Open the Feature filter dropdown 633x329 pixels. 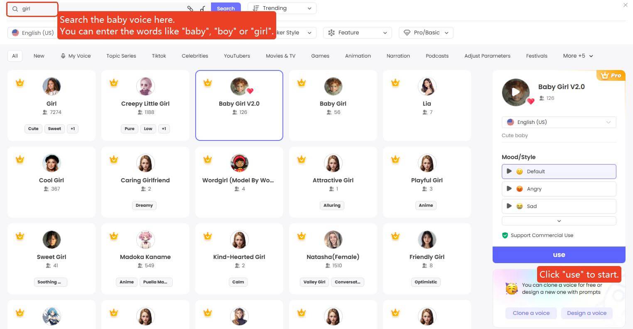357,33
